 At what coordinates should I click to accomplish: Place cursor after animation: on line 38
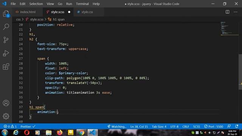coord(57,112)
